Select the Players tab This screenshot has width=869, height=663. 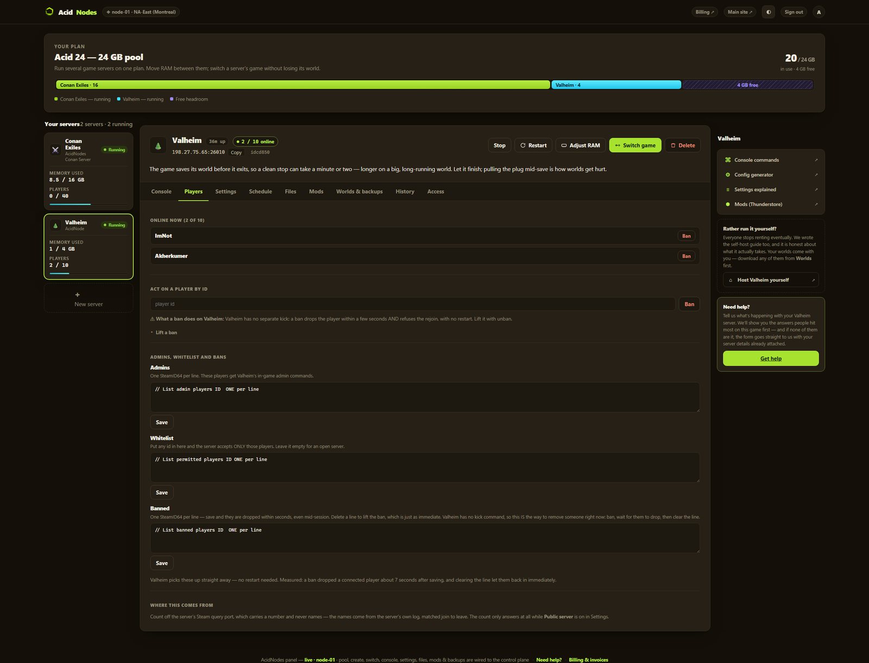point(193,192)
